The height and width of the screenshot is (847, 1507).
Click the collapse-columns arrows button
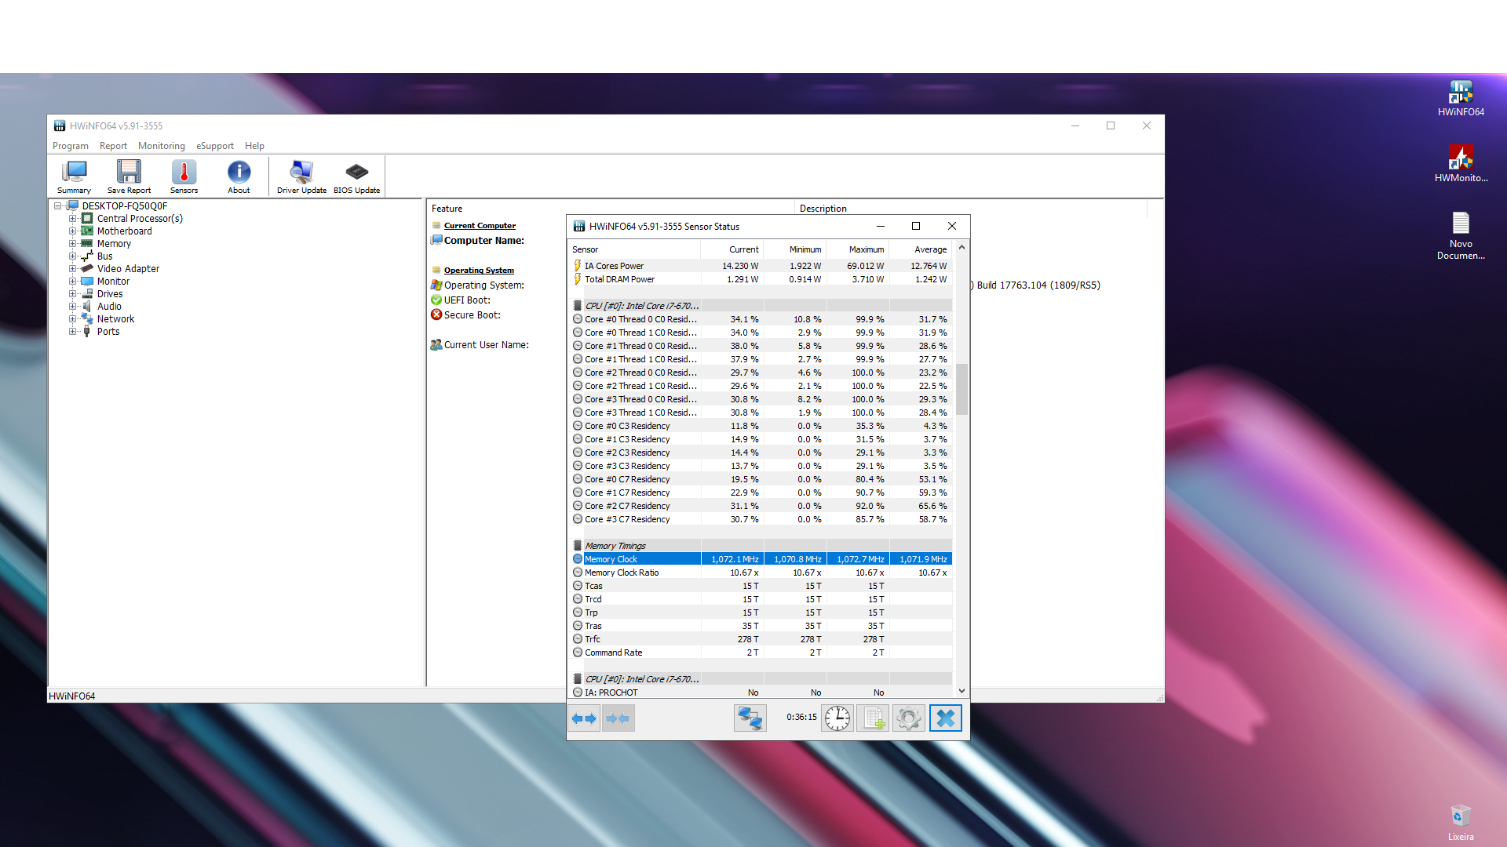(x=618, y=718)
